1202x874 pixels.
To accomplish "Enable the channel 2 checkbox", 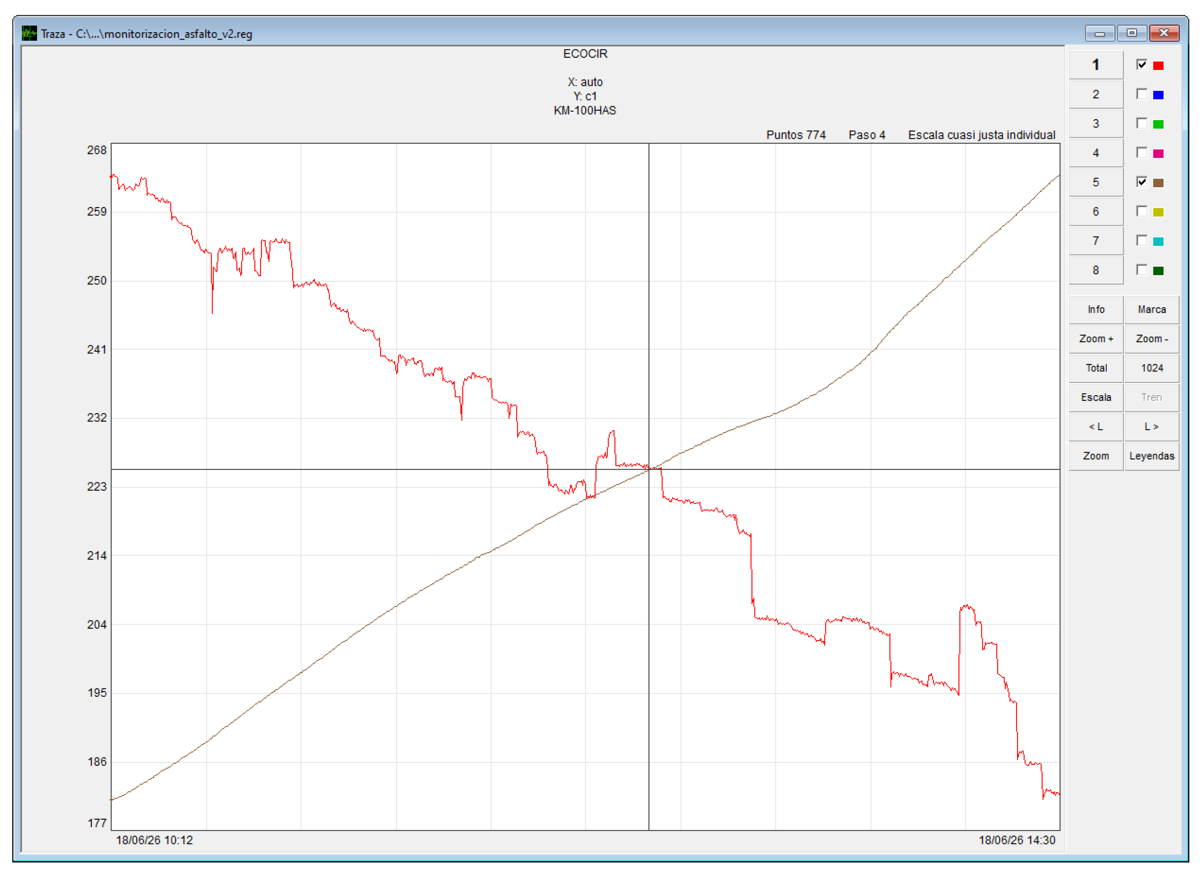I will coord(1142,94).
